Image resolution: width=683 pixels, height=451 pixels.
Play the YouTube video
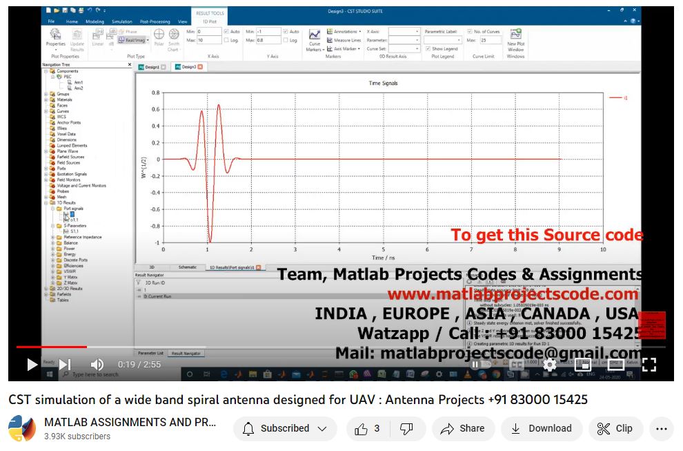pyautogui.click(x=32, y=364)
